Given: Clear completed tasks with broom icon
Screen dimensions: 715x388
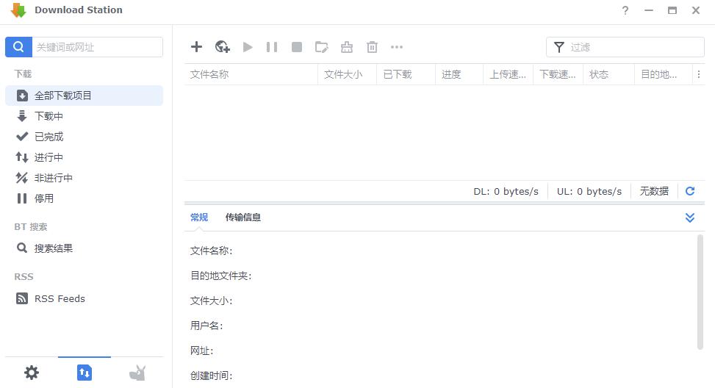Looking at the screenshot, I should [347, 47].
